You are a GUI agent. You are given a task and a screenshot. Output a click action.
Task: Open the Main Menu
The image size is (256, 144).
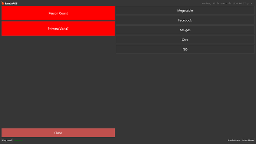(248, 140)
